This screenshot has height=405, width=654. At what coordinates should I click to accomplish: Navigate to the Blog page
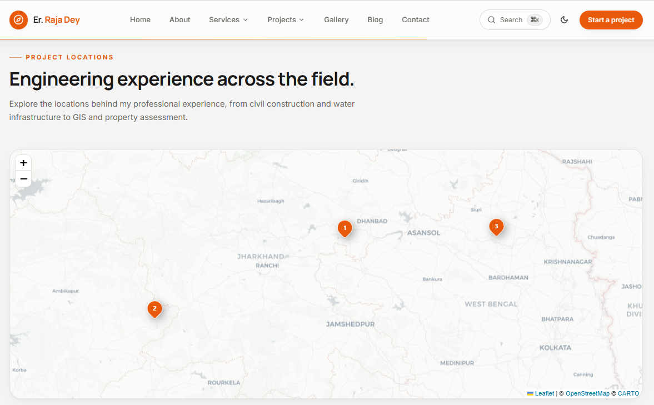375,19
